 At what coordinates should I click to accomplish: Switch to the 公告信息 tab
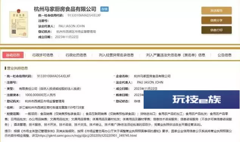225,55
